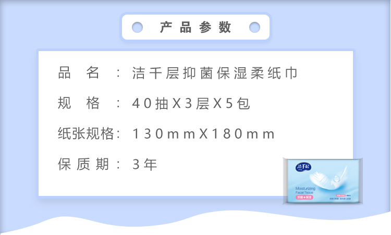The height and width of the screenshot is (235, 391).
Task: Click the right circle dot beside 产品参数
Action: pyautogui.click(x=254, y=27)
